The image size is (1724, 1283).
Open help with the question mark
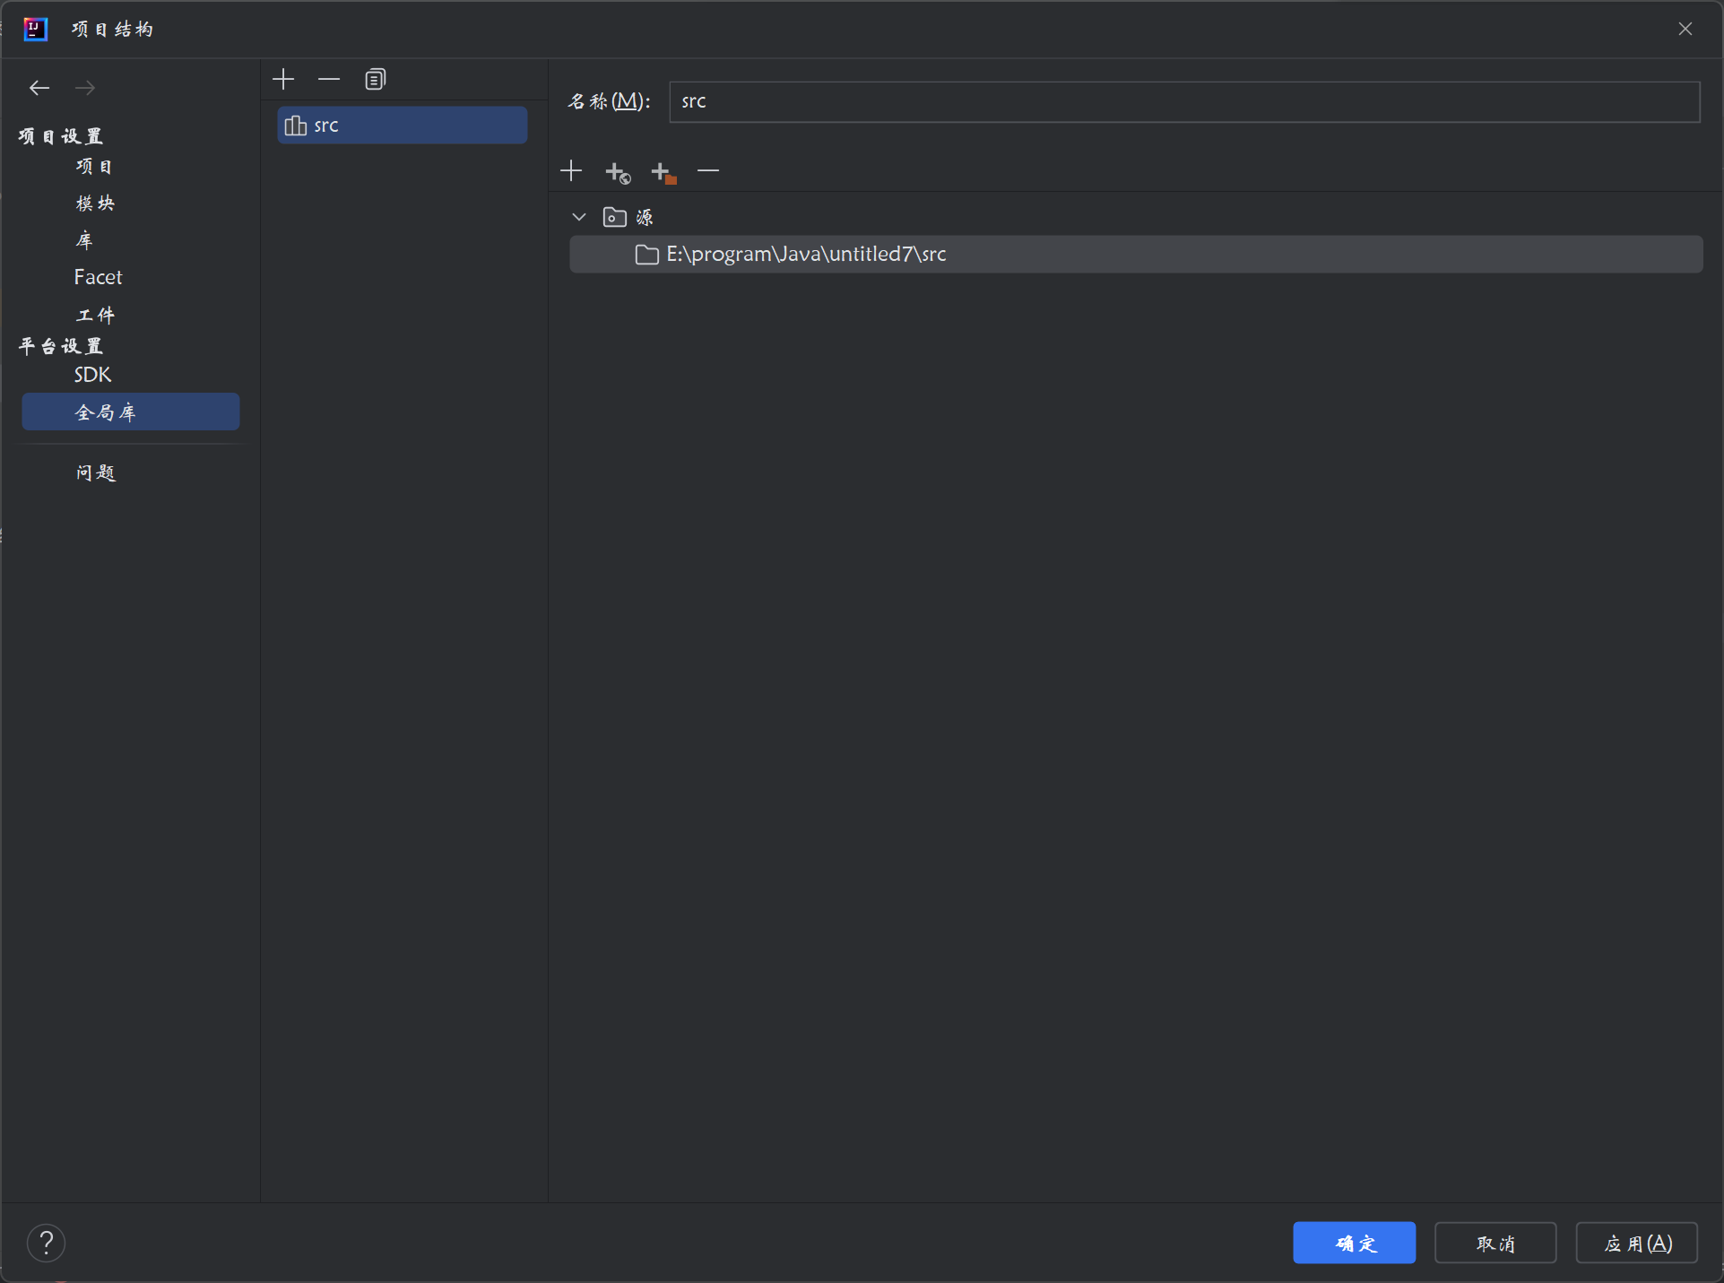coord(47,1243)
